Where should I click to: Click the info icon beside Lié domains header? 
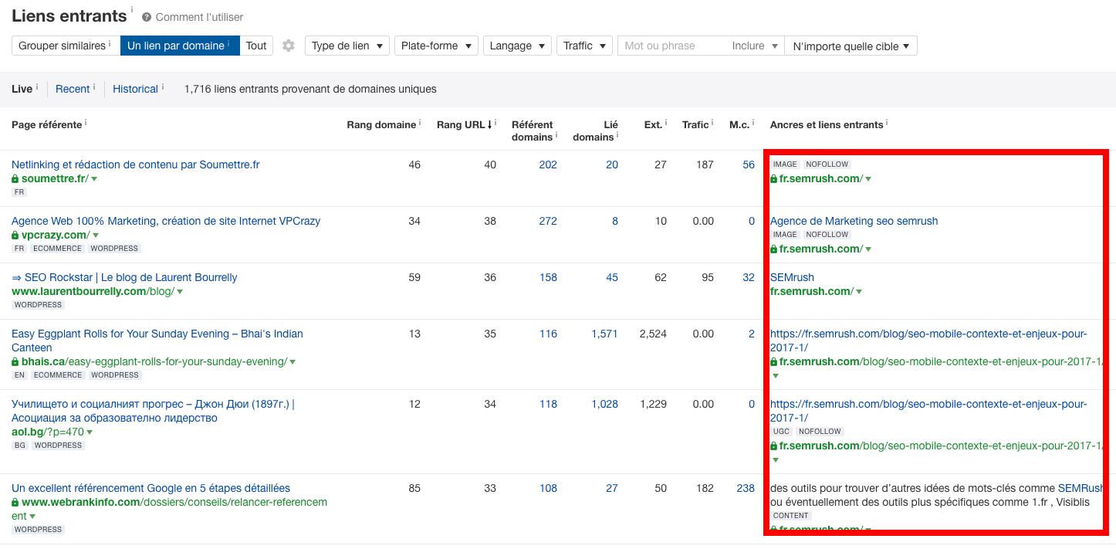(x=617, y=134)
